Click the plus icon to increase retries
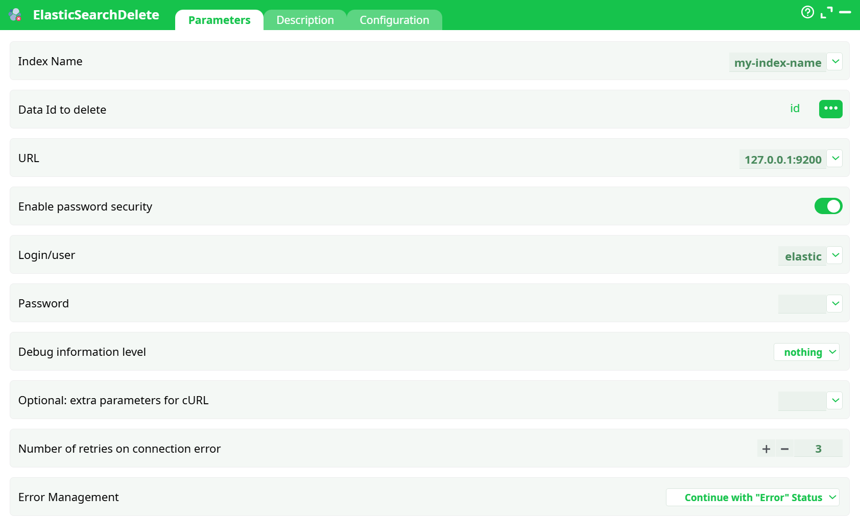The height and width of the screenshot is (522, 860). tap(766, 449)
